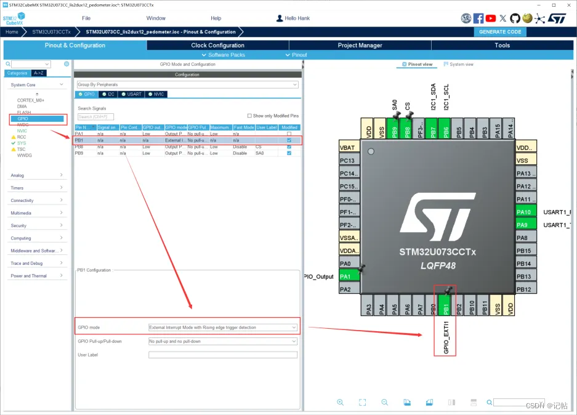
Task: Collapse the System Core category
Action: [61, 84]
